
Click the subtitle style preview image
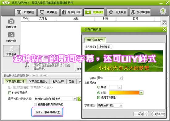[124, 61]
